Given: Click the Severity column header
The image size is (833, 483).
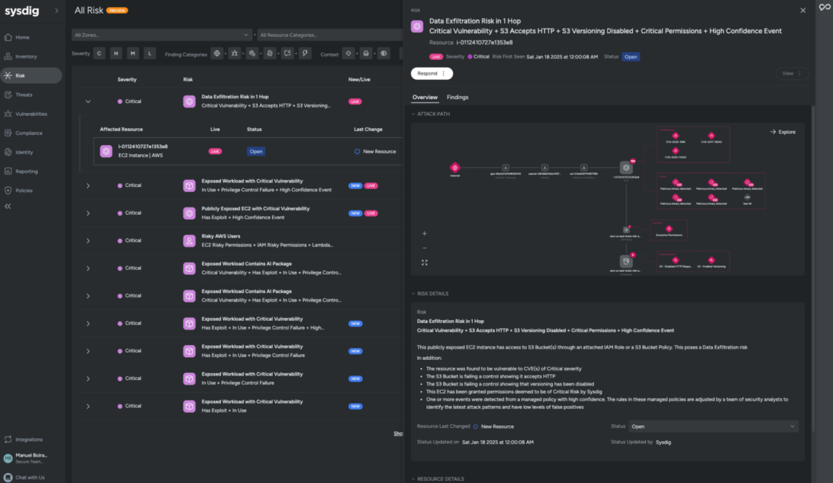Looking at the screenshot, I should point(127,80).
